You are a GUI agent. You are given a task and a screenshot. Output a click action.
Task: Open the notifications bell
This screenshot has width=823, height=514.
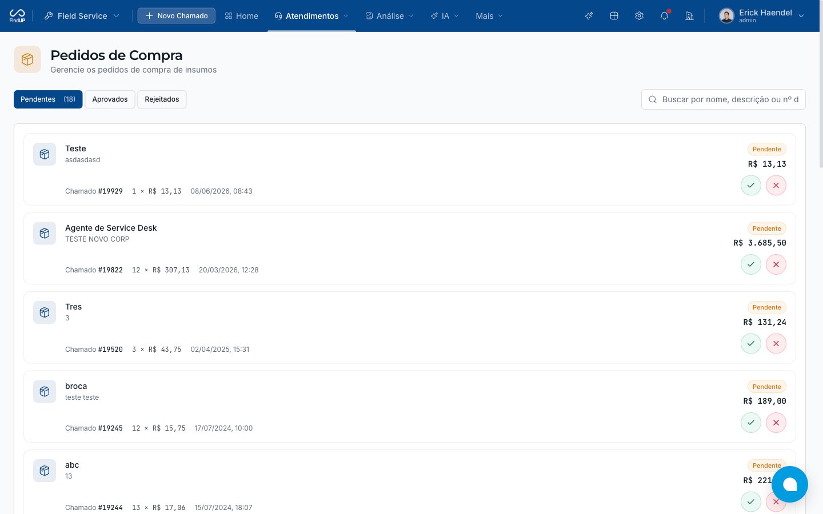click(x=664, y=16)
